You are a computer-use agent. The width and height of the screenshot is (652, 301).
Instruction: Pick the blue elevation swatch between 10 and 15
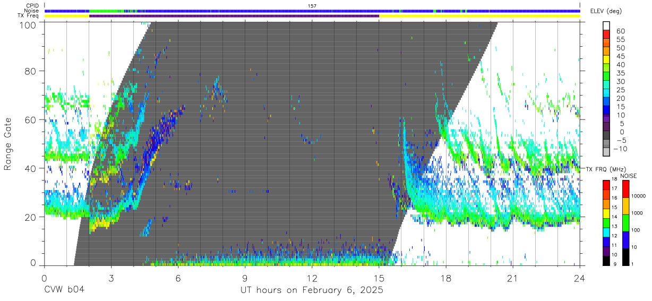(x=606, y=111)
